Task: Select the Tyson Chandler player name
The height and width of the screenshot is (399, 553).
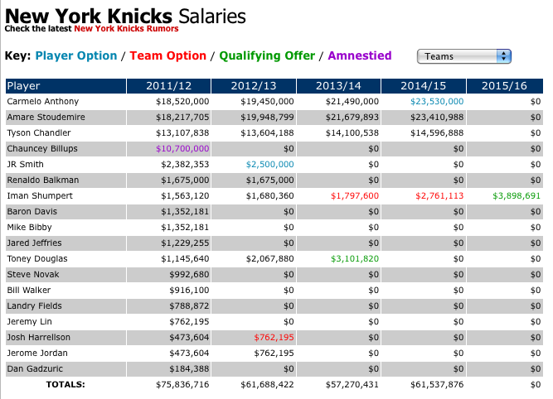Action: click(x=39, y=132)
